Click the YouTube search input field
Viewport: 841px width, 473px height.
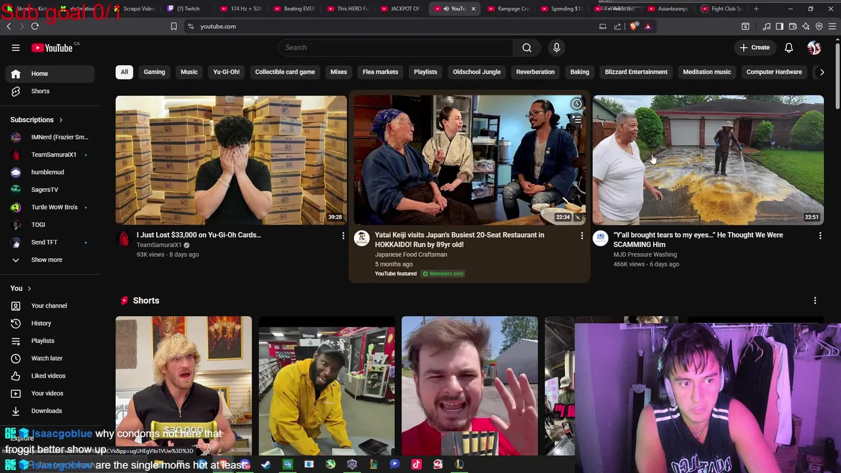396,47
